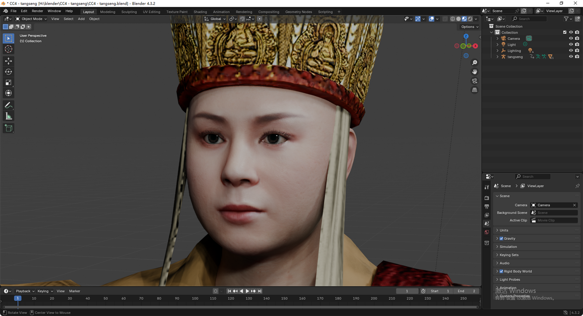
Task: Open the Playback dropdown in timeline
Action: point(25,291)
